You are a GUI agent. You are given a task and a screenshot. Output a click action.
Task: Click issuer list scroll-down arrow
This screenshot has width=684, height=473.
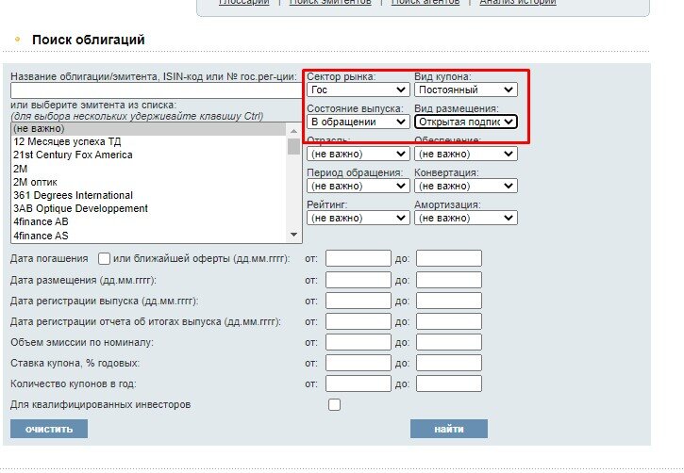(x=293, y=235)
